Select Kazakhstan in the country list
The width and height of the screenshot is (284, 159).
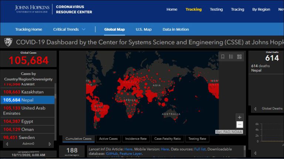[x=28, y=92]
